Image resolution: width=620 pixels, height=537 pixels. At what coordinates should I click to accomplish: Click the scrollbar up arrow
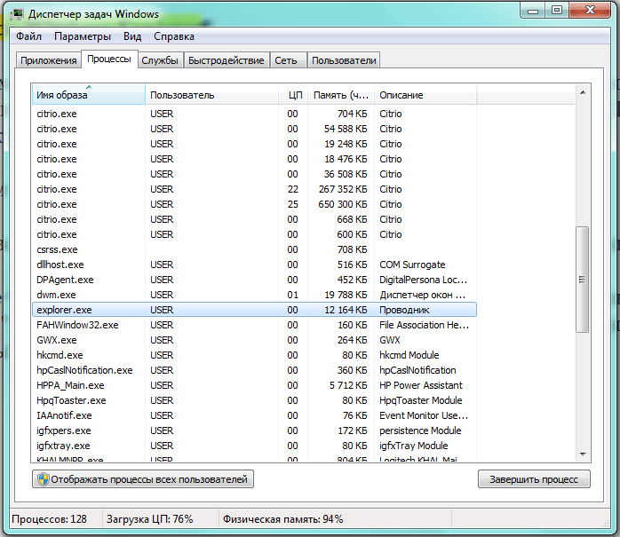[x=583, y=92]
